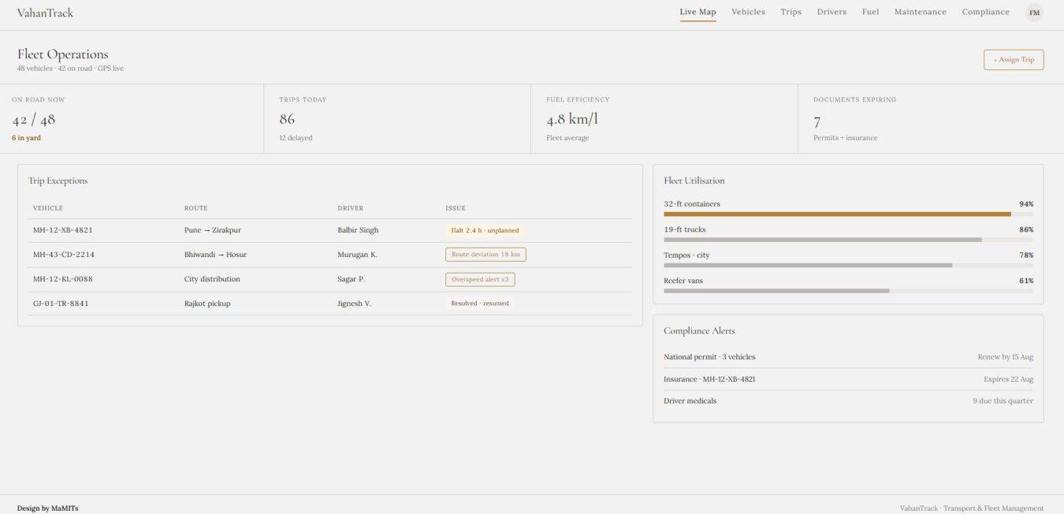Click the City distribution route
Screen dimensions: 1064x514
pyautogui.click(x=212, y=279)
